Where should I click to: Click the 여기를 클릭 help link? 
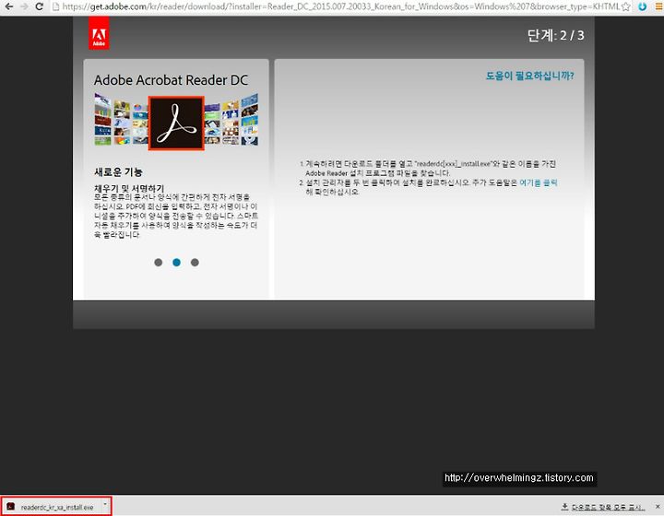click(539, 182)
